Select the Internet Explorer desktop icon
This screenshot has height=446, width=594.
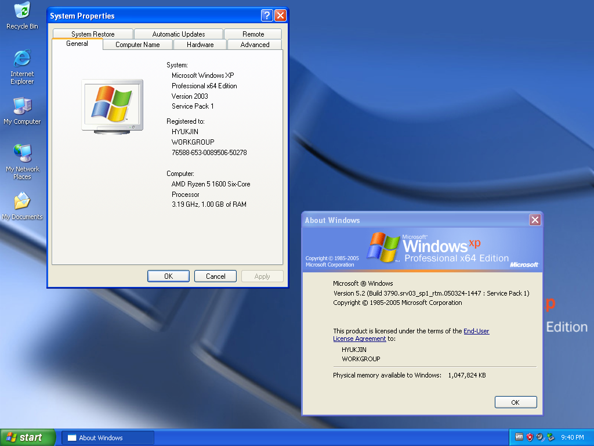(x=23, y=67)
